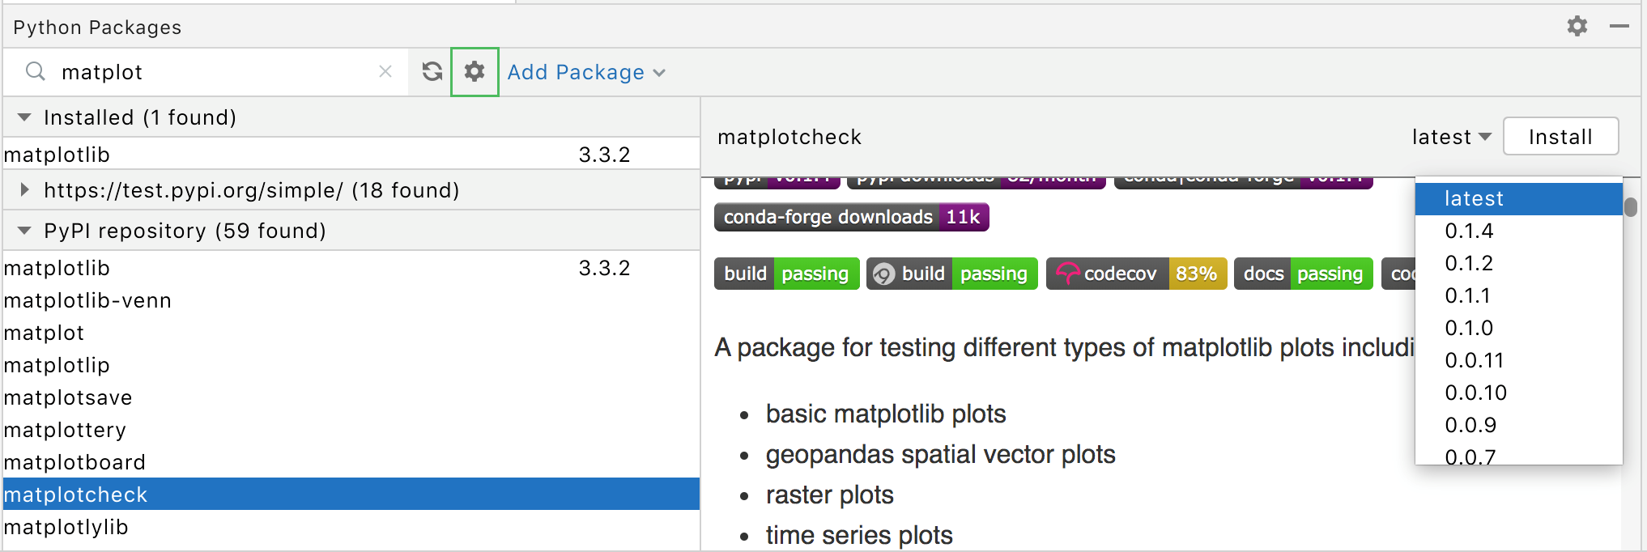Open the Add Package dropdown
This screenshot has height=552, width=1647.
pos(585,72)
